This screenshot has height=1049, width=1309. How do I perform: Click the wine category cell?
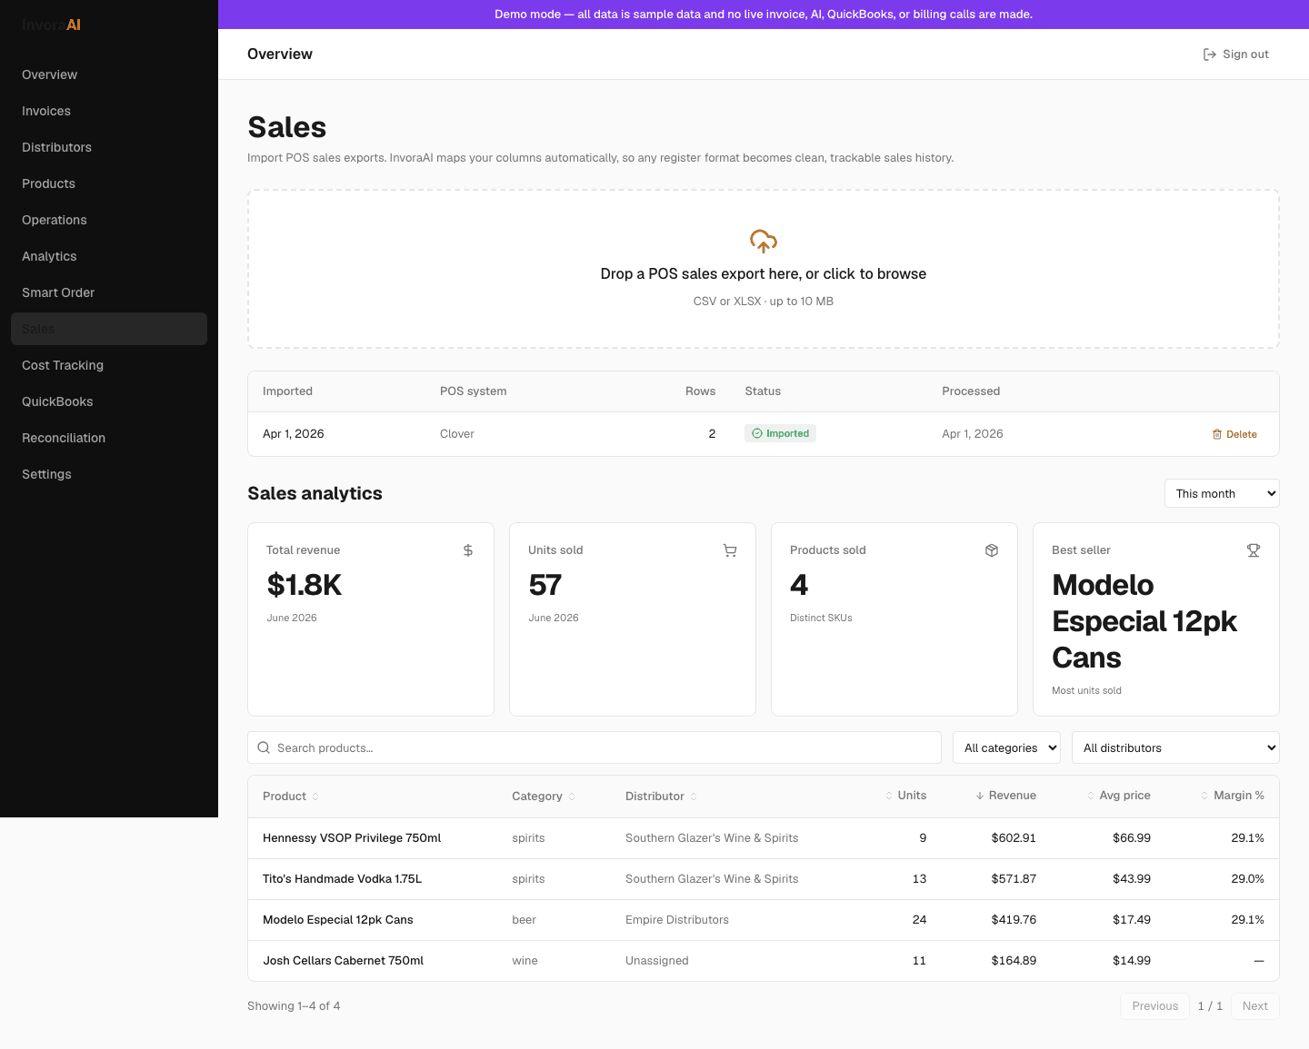coord(525,961)
